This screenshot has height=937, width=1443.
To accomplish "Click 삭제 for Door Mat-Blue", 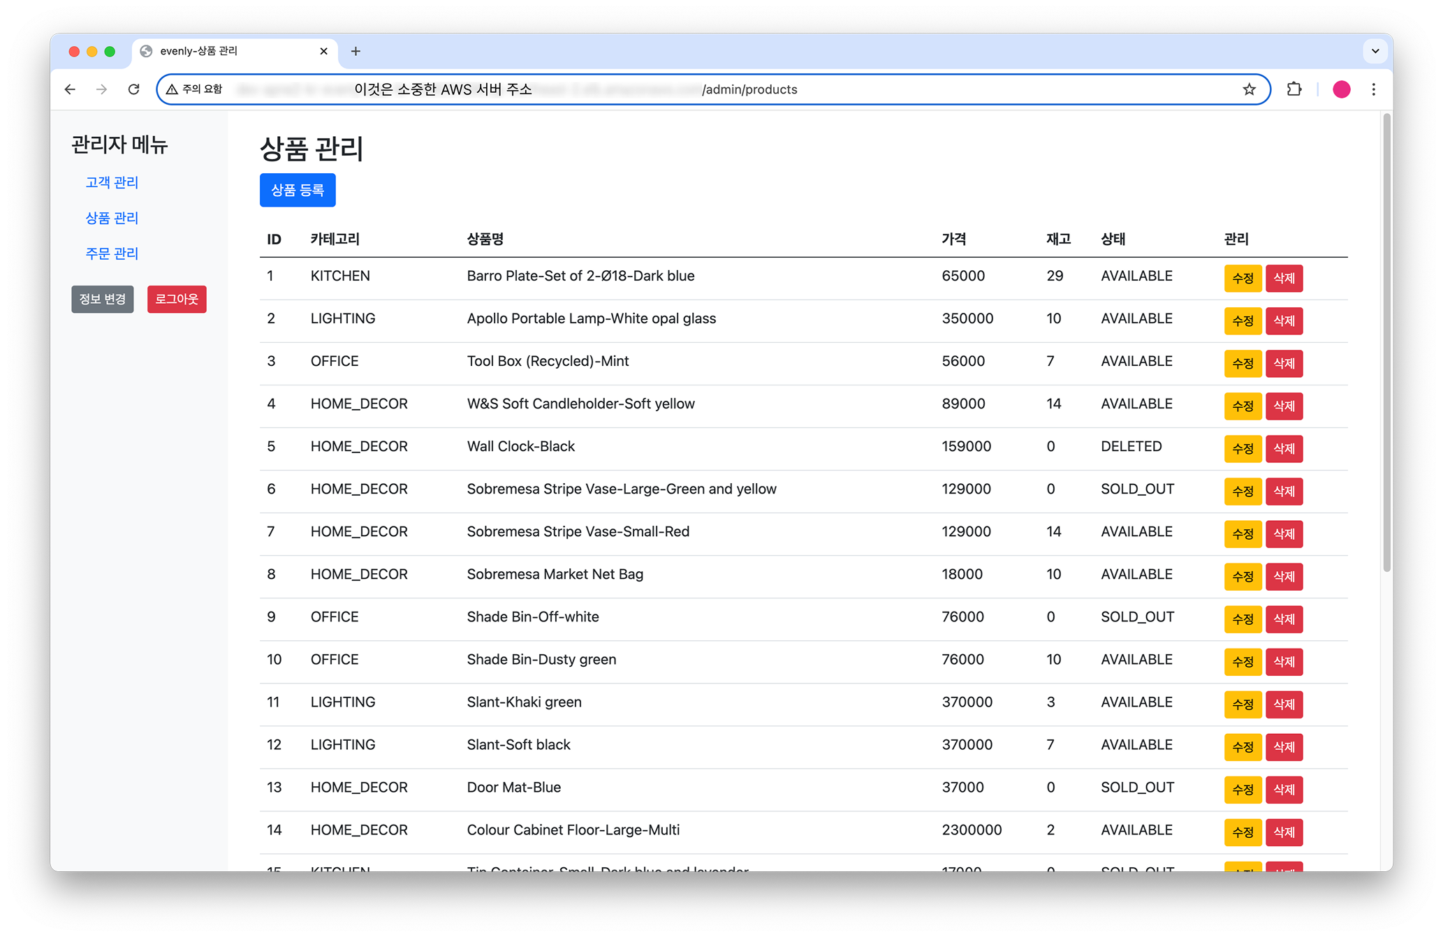I will coord(1284,789).
